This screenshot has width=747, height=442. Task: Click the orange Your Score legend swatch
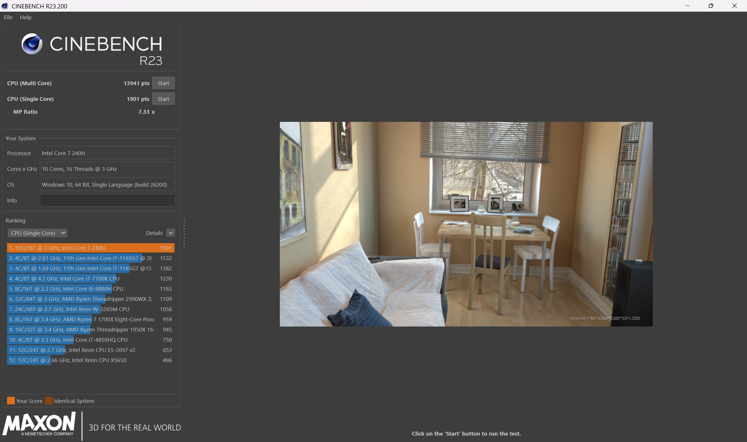[x=11, y=401]
